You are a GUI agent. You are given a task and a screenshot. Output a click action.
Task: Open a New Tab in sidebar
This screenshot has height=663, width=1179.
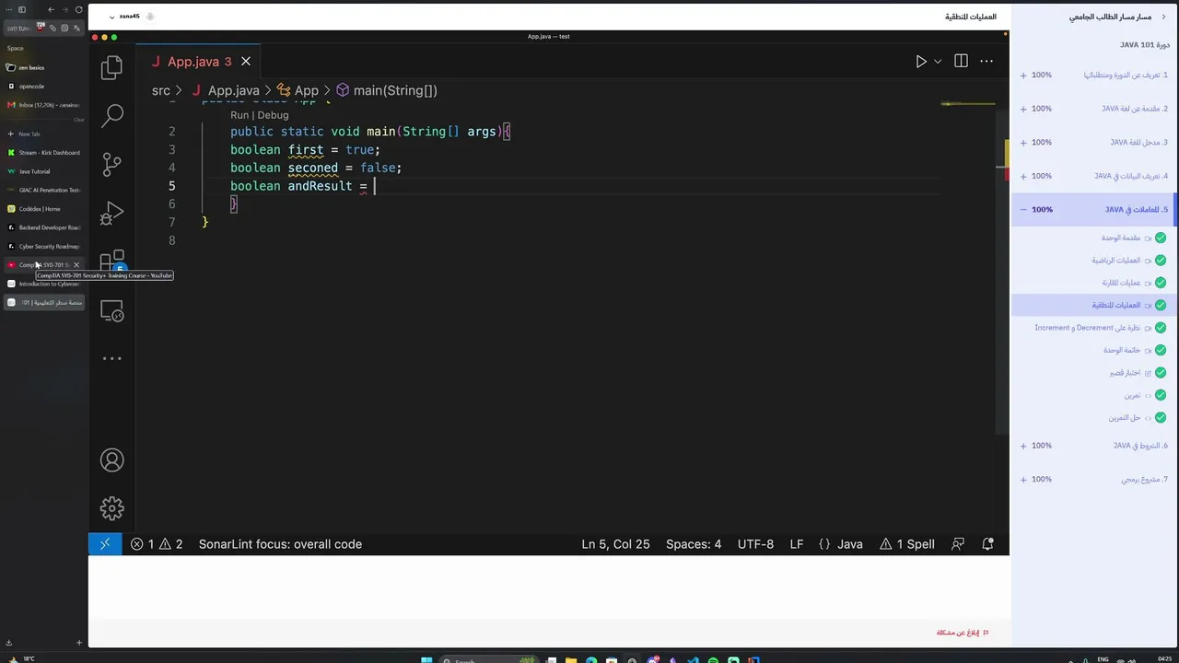[44, 134]
